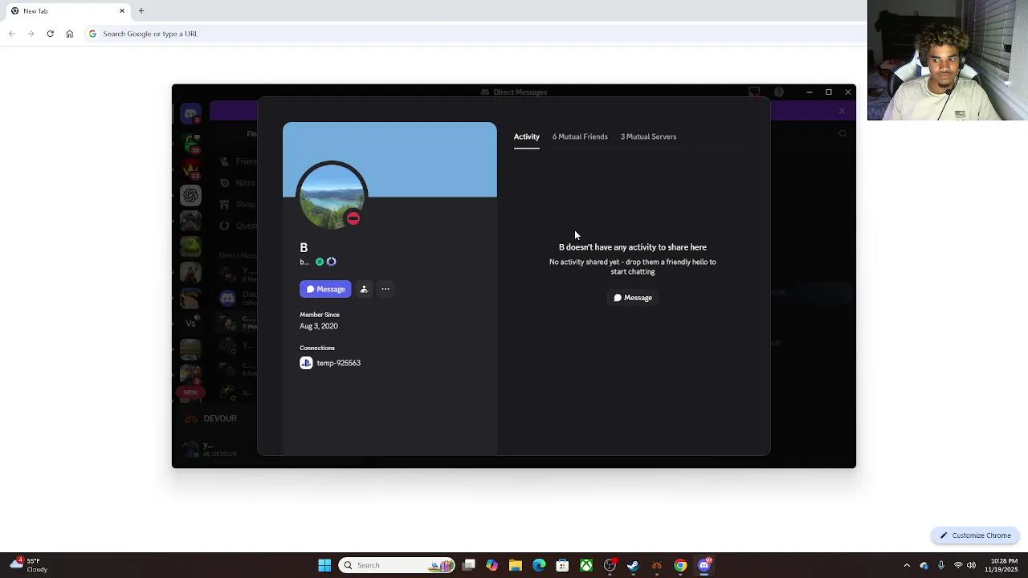Open Microsoft Store from the taskbar
This screenshot has height=578, width=1028.
click(x=562, y=565)
